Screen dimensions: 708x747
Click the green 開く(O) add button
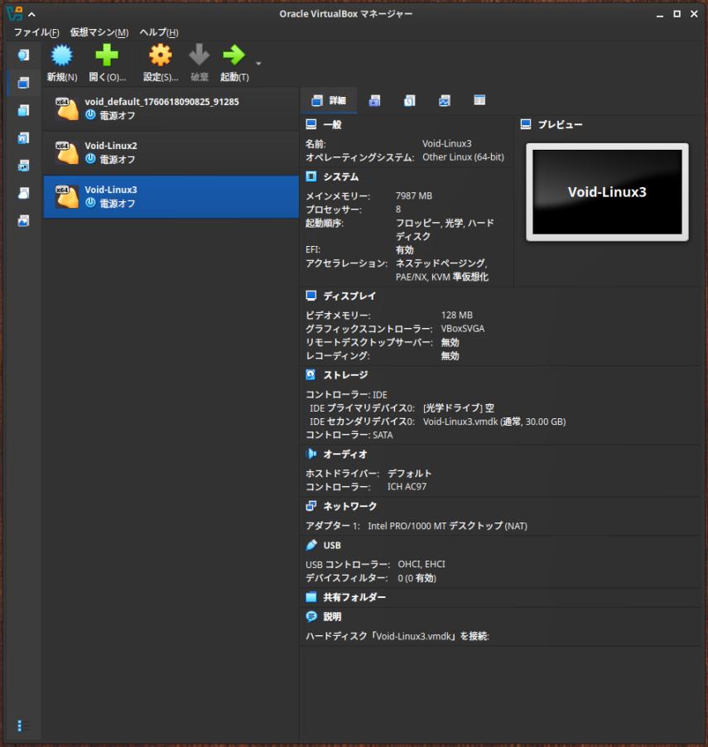coord(107,63)
